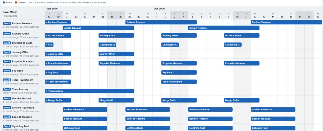Open the Champions Clash row label
323x131 pixels.
[x=22, y=43]
